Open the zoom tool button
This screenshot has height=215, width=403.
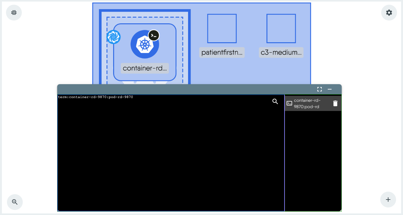coord(15,202)
